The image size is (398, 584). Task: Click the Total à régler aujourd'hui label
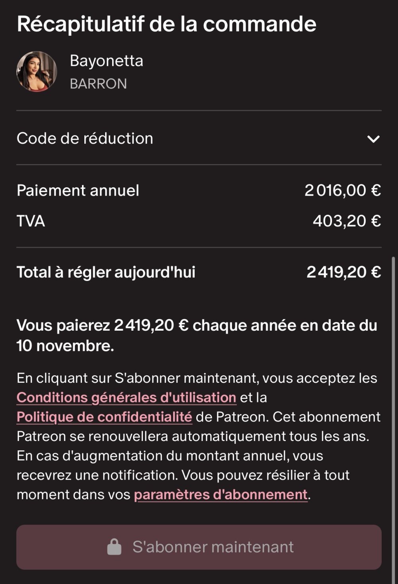(x=106, y=272)
